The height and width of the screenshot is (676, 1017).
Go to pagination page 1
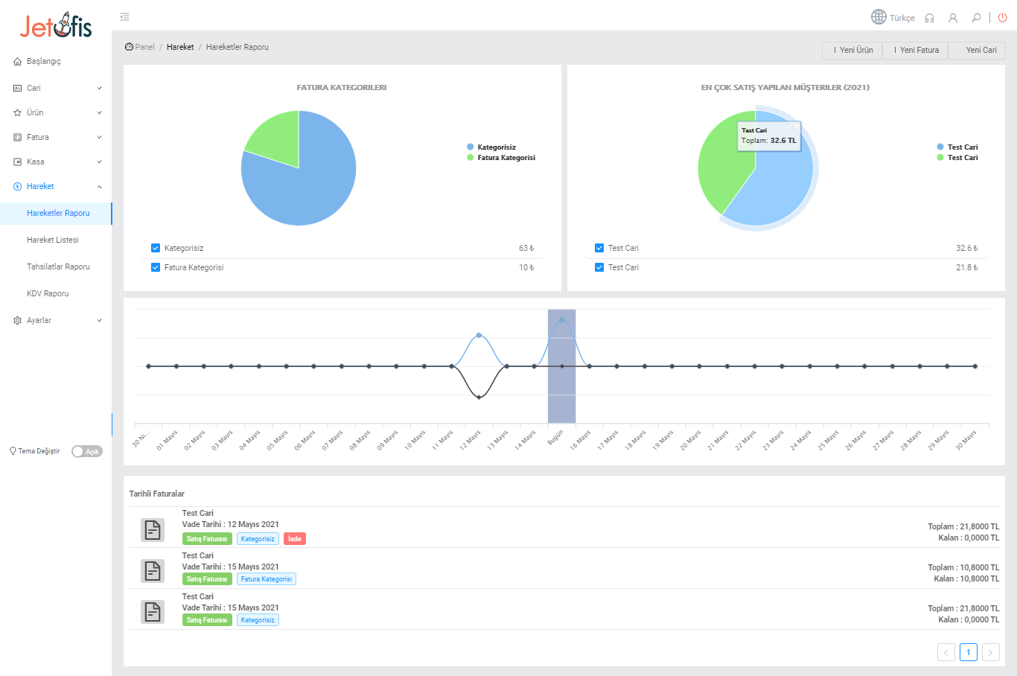tap(968, 652)
